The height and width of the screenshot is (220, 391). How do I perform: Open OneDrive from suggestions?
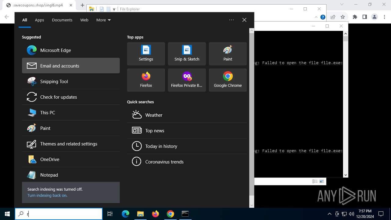tap(71, 159)
